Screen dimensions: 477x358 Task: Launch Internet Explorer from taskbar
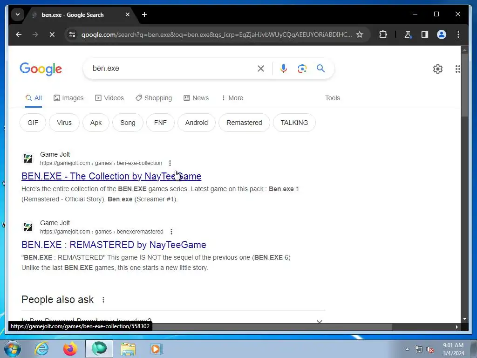(x=41, y=349)
